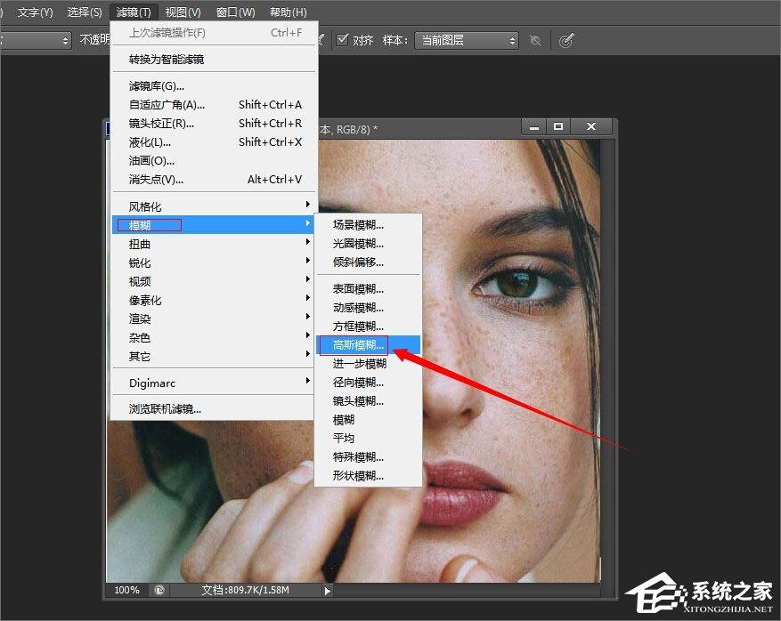Select 动感模糊 (Motion Blur)

(355, 307)
